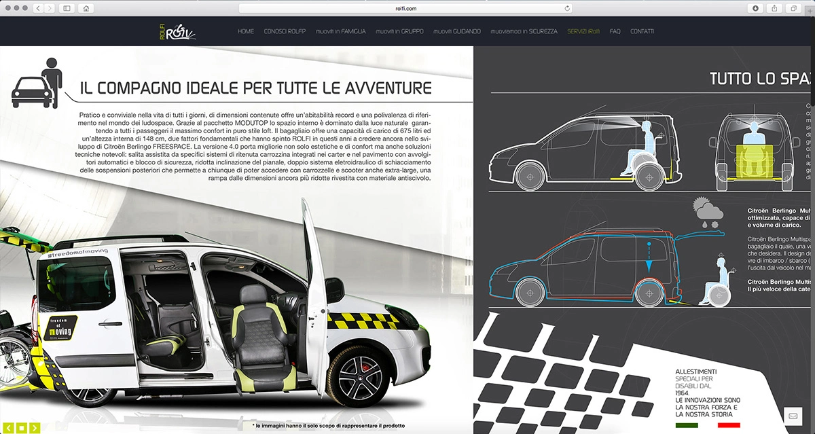Open the CONOSCI ROLFI? menu item
The image size is (815, 434).
(285, 31)
